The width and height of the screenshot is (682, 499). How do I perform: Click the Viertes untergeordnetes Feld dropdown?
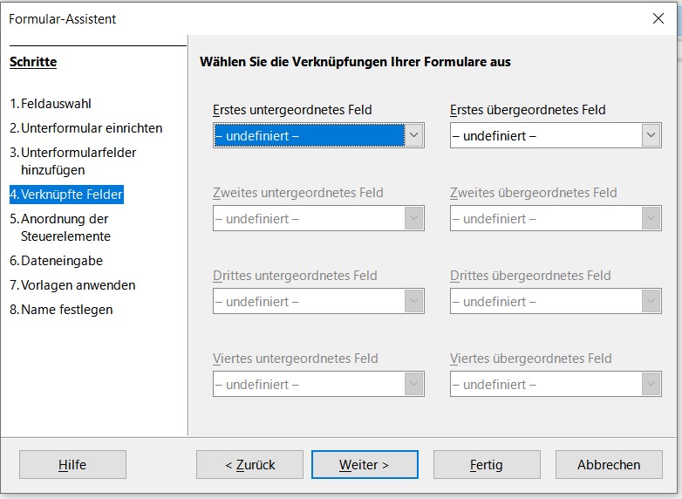318,385
